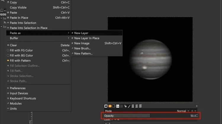
Task: Choose New Layer from Paste as submenu
Action: (x=81, y=33)
